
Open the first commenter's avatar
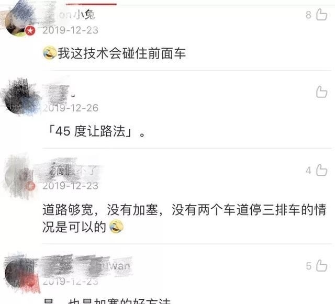point(20,21)
